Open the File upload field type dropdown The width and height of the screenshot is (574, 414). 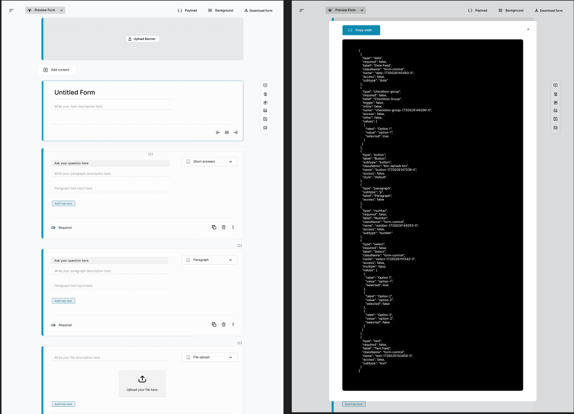pos(209,357)
